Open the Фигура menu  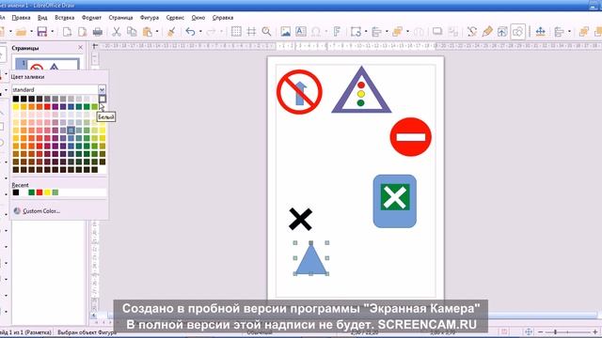click(x=150, y=18)
